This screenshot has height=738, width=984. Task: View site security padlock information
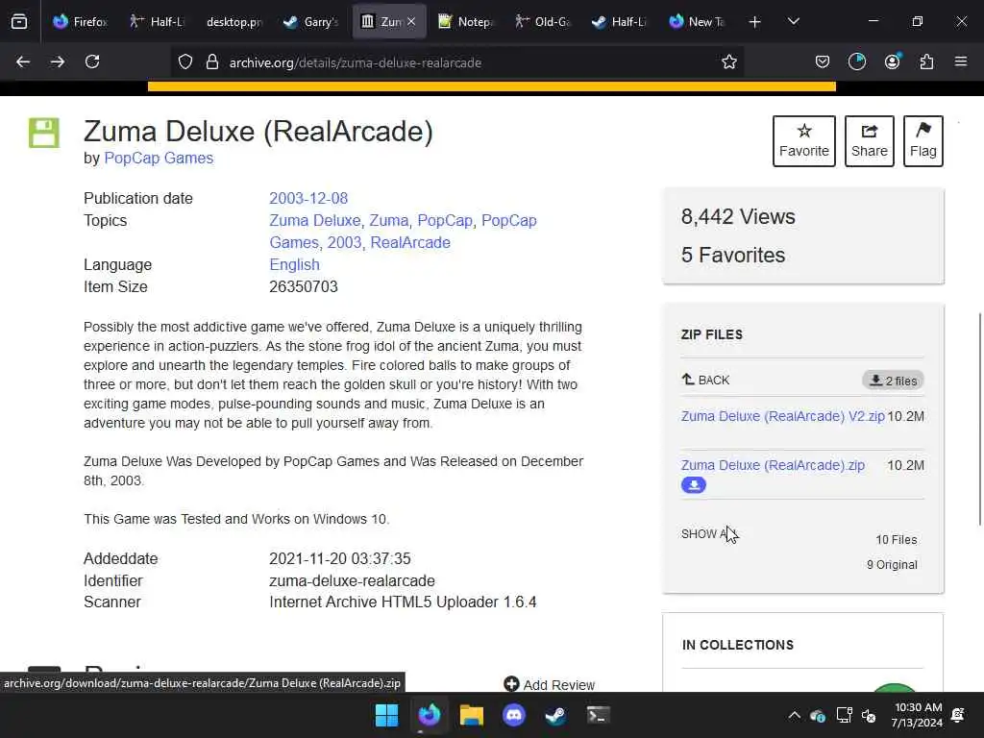212,62
